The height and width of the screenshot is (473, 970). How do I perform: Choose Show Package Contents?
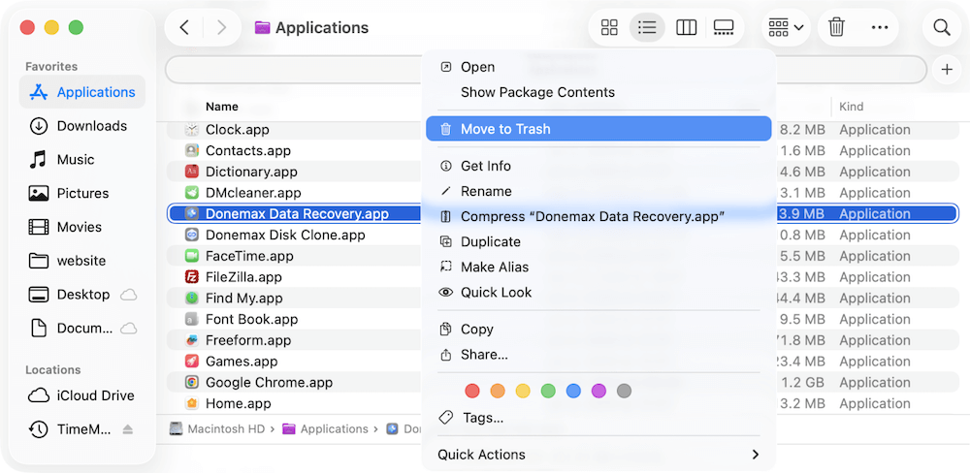pyautogui.click(x=598, y=92)
